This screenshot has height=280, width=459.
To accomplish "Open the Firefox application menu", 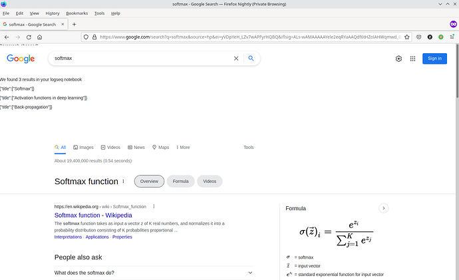I will tap(452, 37).
